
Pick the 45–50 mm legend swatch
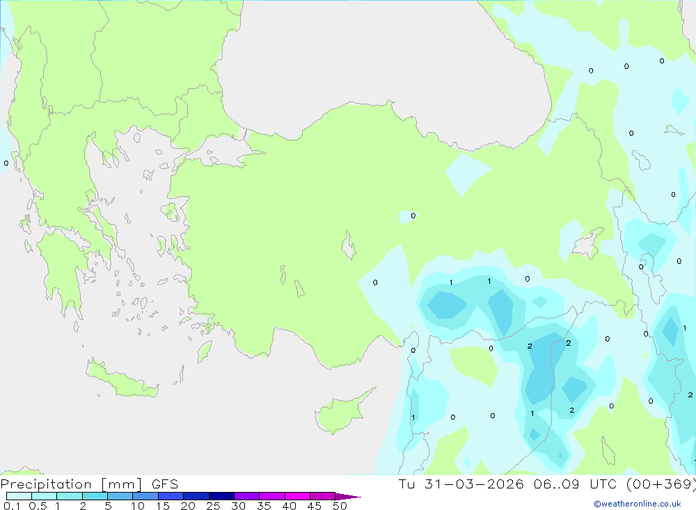click(323, 496)
